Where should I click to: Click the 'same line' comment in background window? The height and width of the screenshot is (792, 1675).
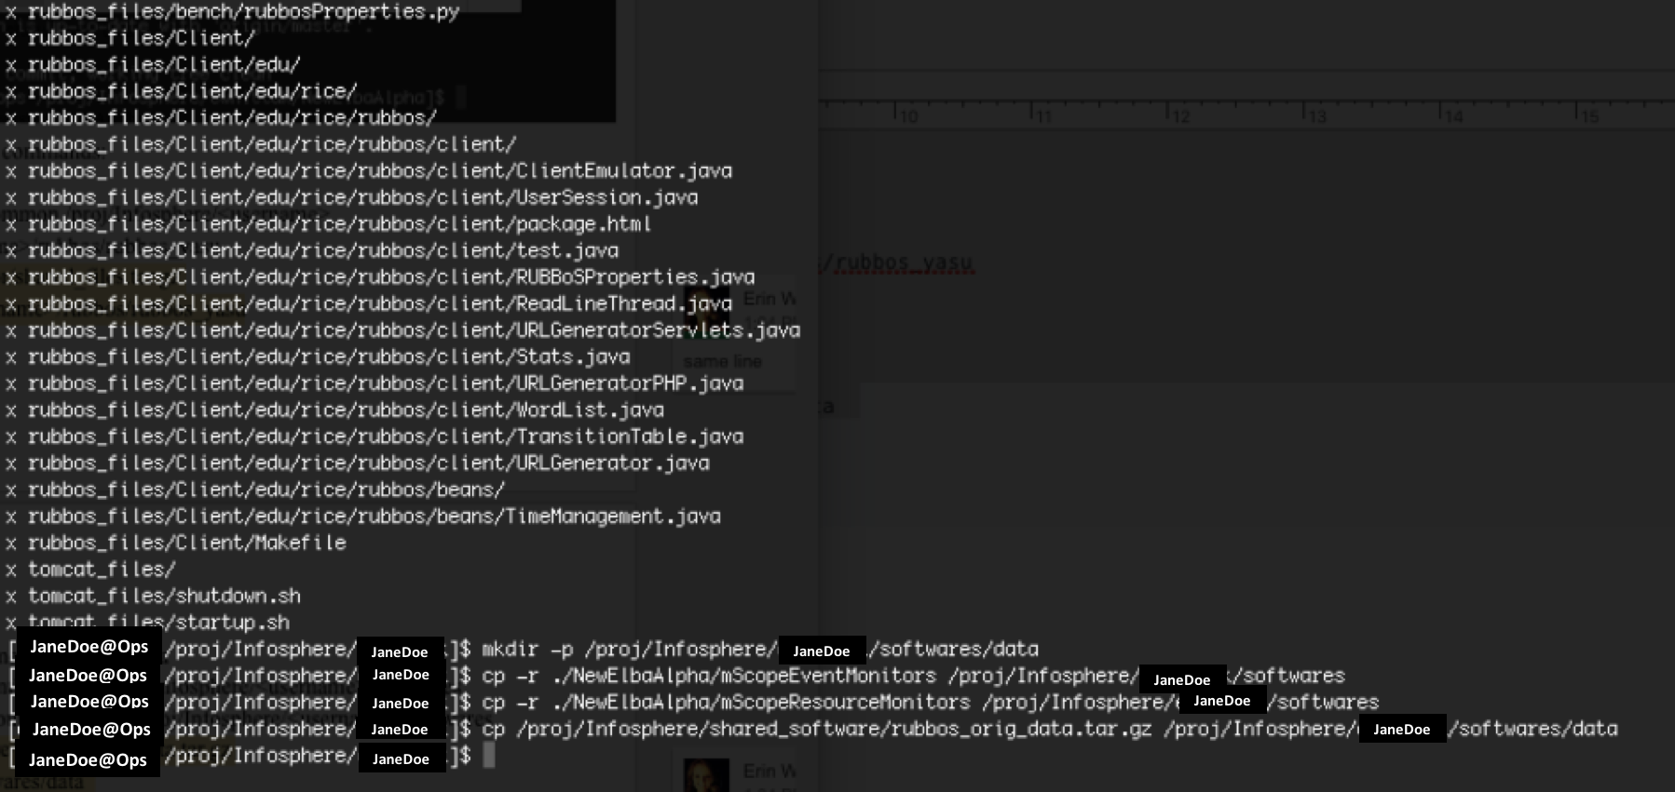[723, 361]
